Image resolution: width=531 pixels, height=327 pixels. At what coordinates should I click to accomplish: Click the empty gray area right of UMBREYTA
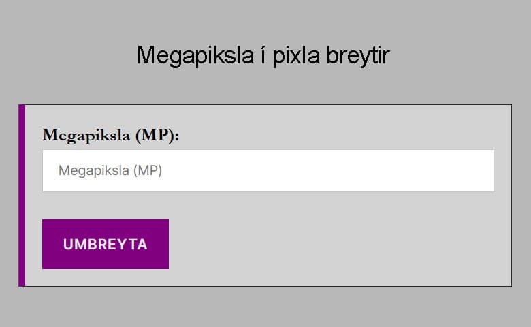click(x=327, y=245)
